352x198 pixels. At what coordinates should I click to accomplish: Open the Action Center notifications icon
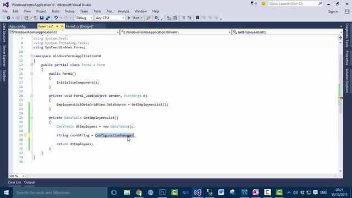point(315,193)
